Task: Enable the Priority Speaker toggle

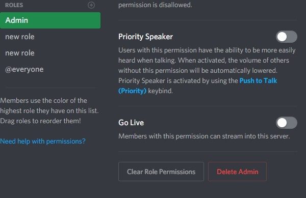Action: pos(286,37)
